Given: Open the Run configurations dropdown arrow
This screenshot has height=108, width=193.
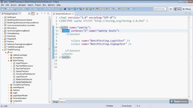Looking at the screenshot, I should pyautogui.click(x=78, y=9).
